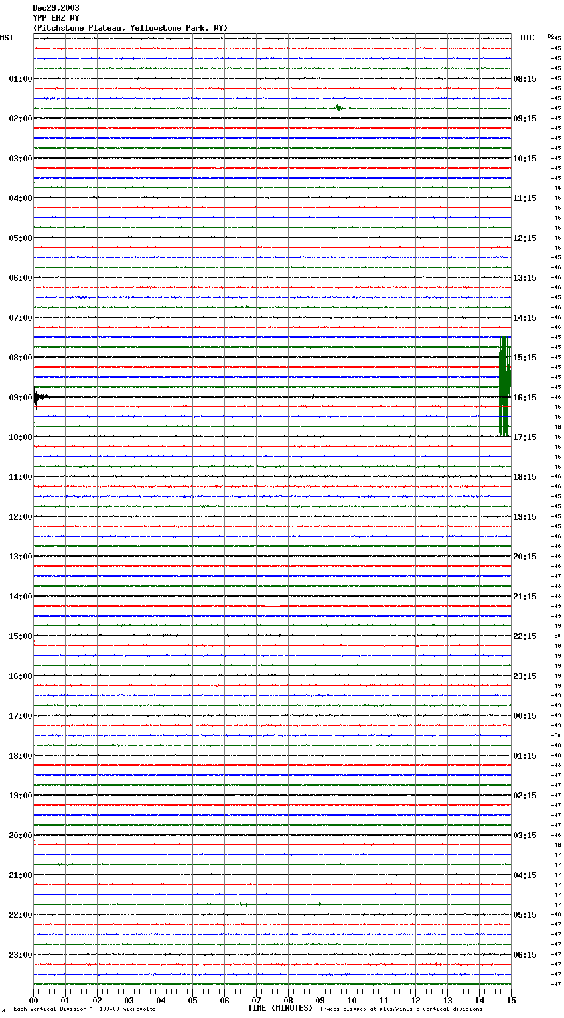Image resolution: width=564 pixels, height=1018 pixels.
Task: Click the 21:15 UTC time label
Action: click(x=525, y=597)
